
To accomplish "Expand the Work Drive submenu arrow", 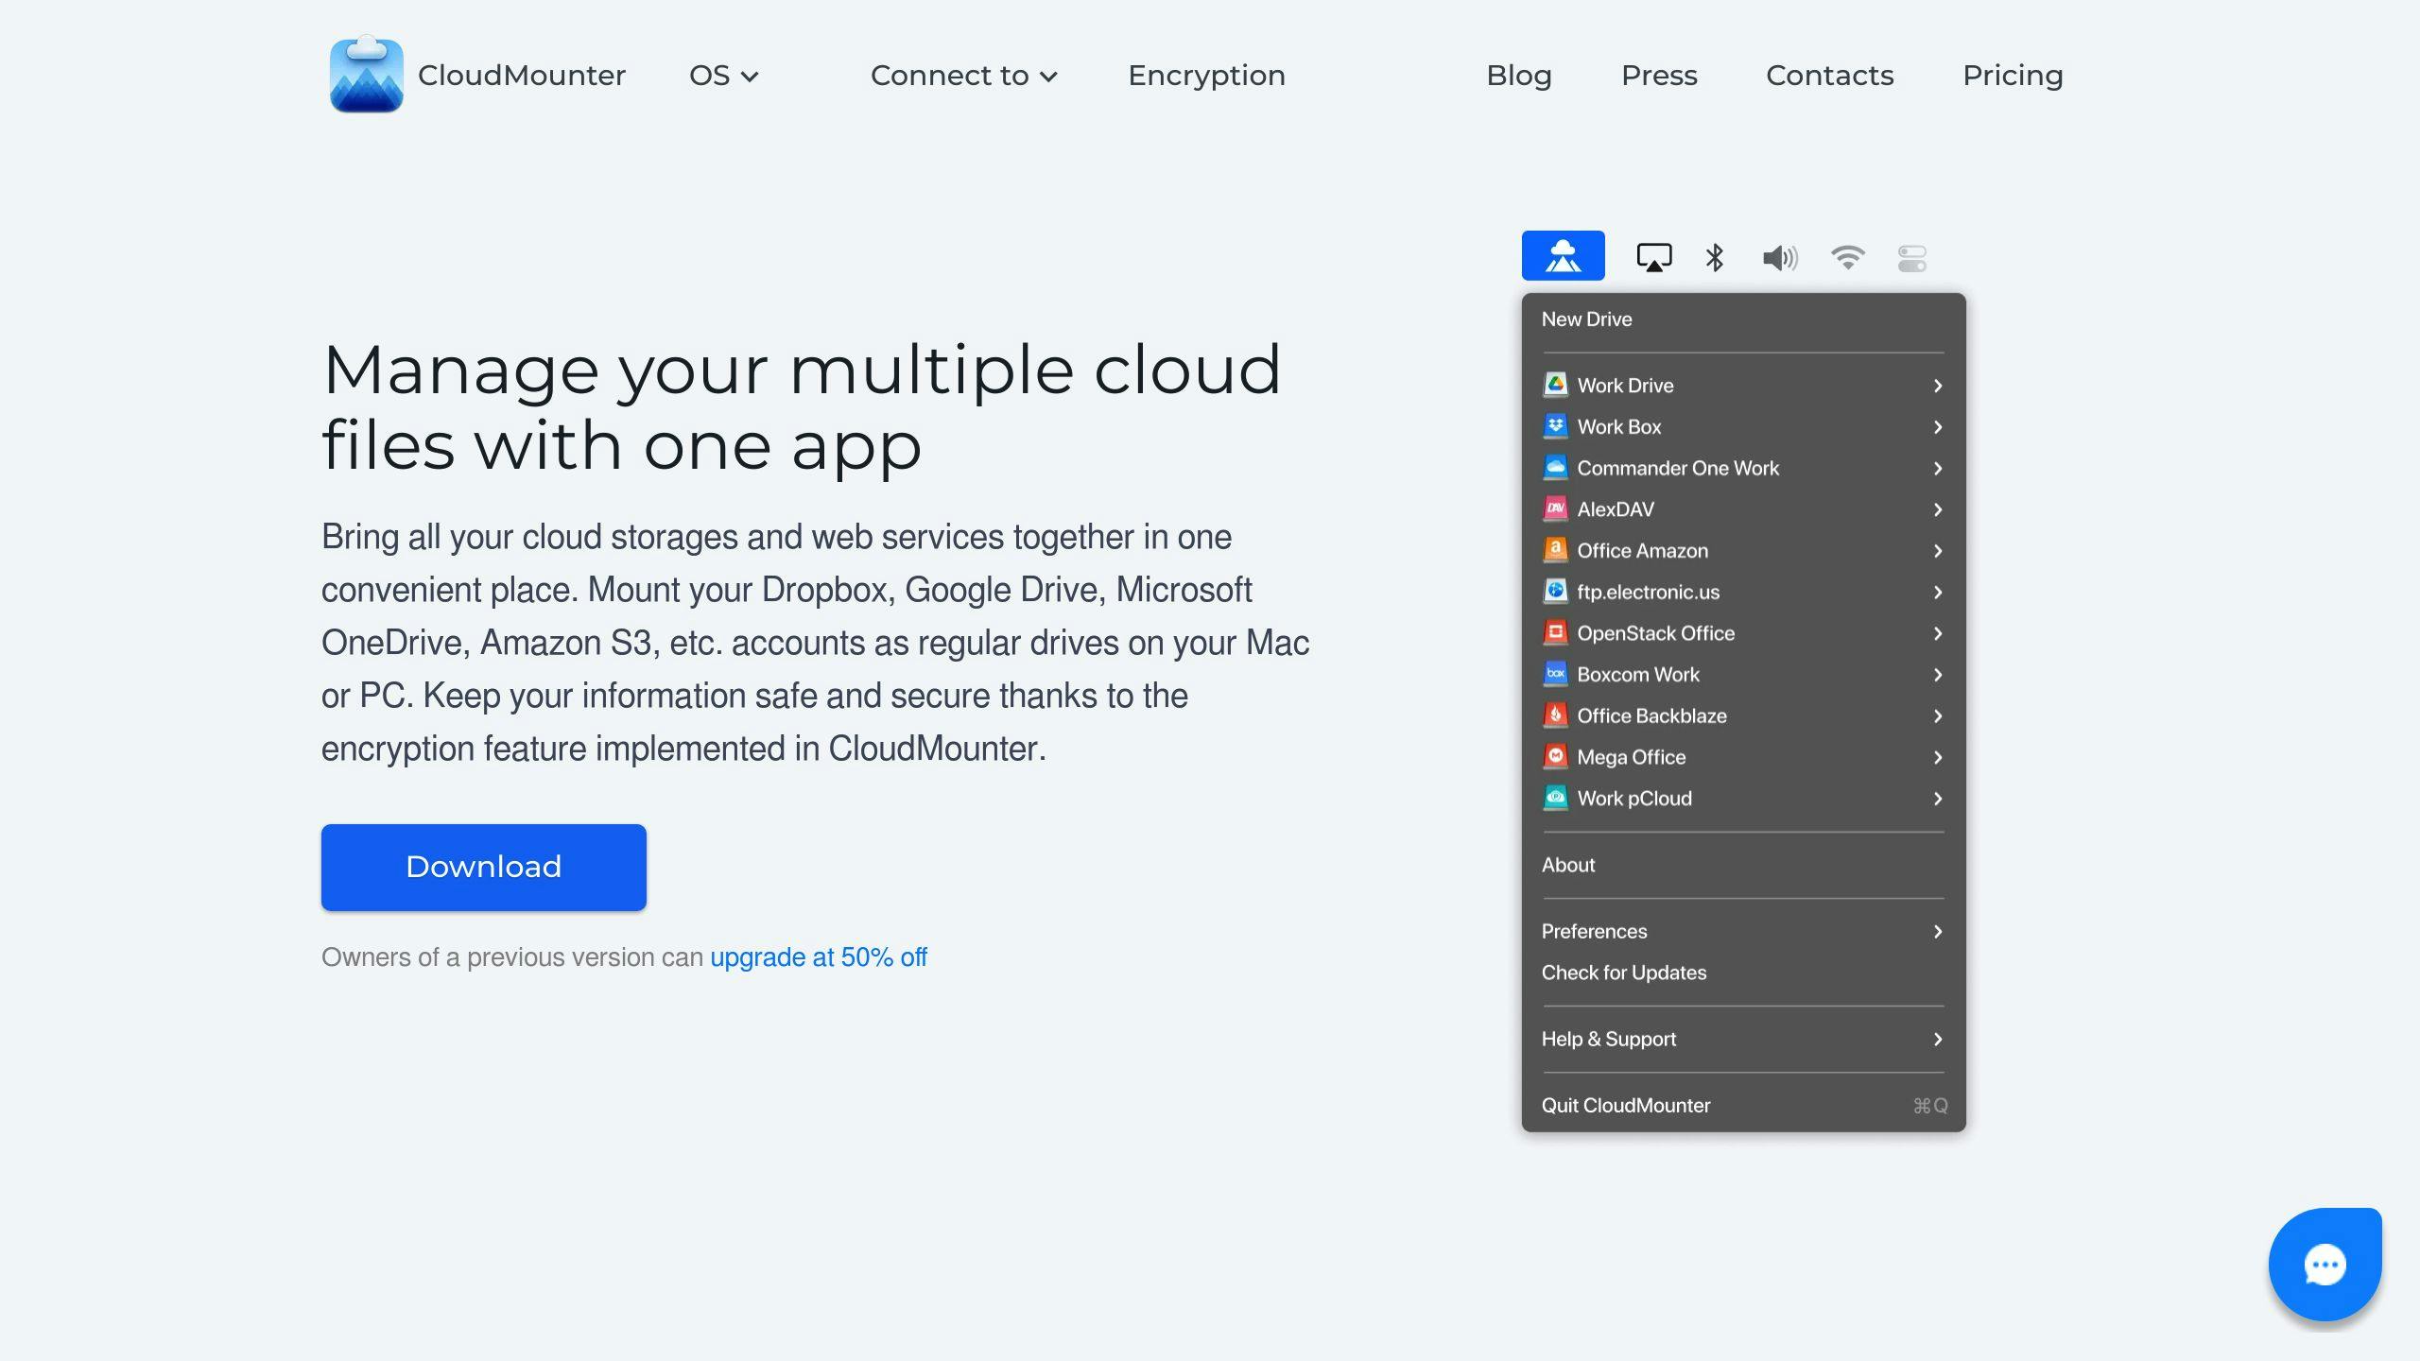I will click(x=1937, y=386).
